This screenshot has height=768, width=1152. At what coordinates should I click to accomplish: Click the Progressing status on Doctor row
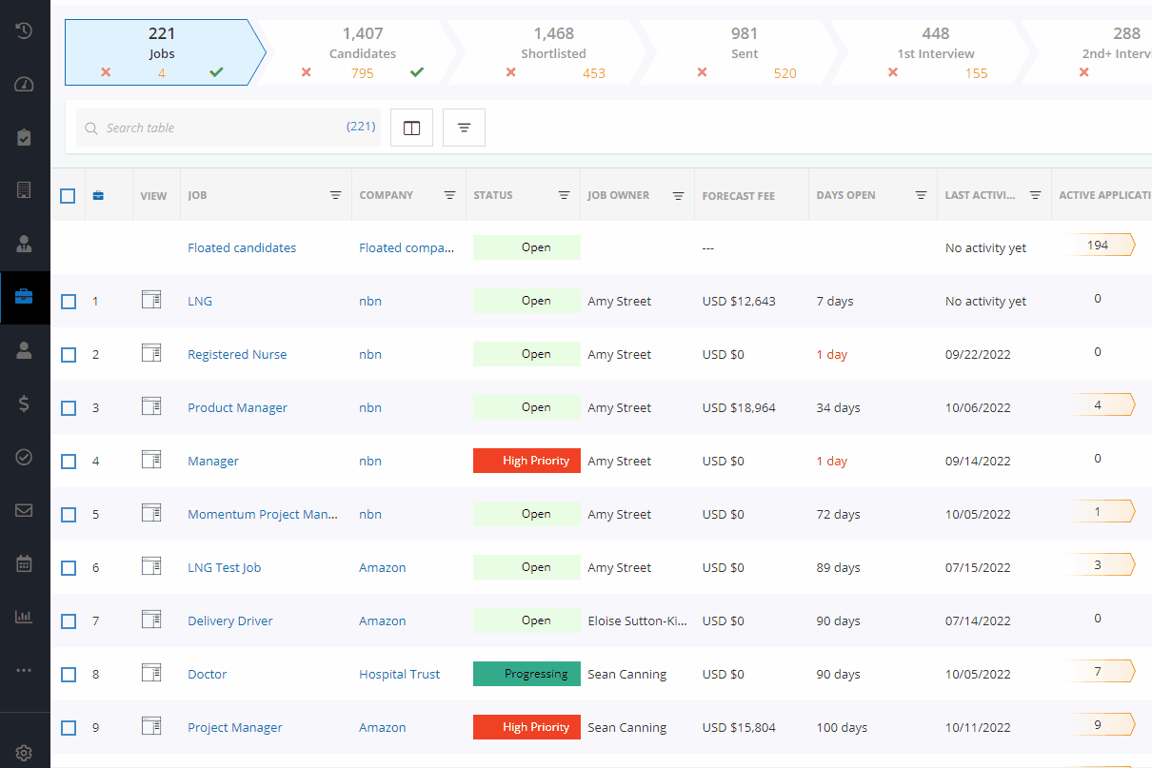tap(526, 674)
